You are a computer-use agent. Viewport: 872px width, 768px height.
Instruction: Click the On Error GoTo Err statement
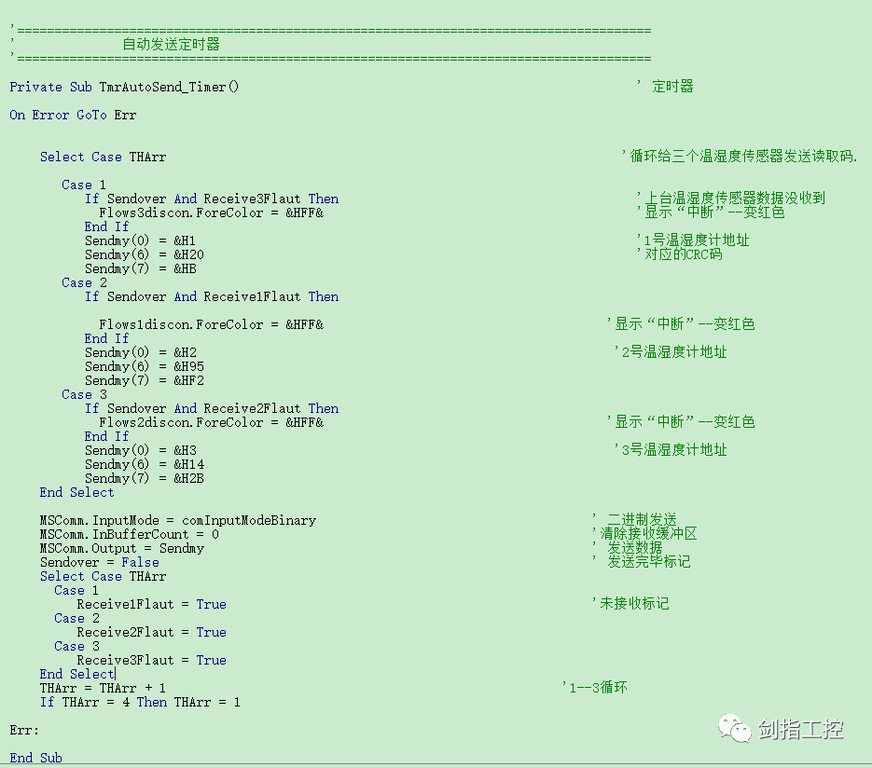(73, 115)
